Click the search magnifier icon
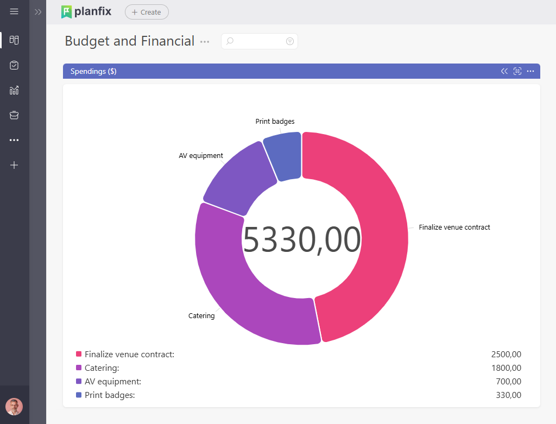The image size is (556, 424). pyautogui.click(x=230, y=41)
